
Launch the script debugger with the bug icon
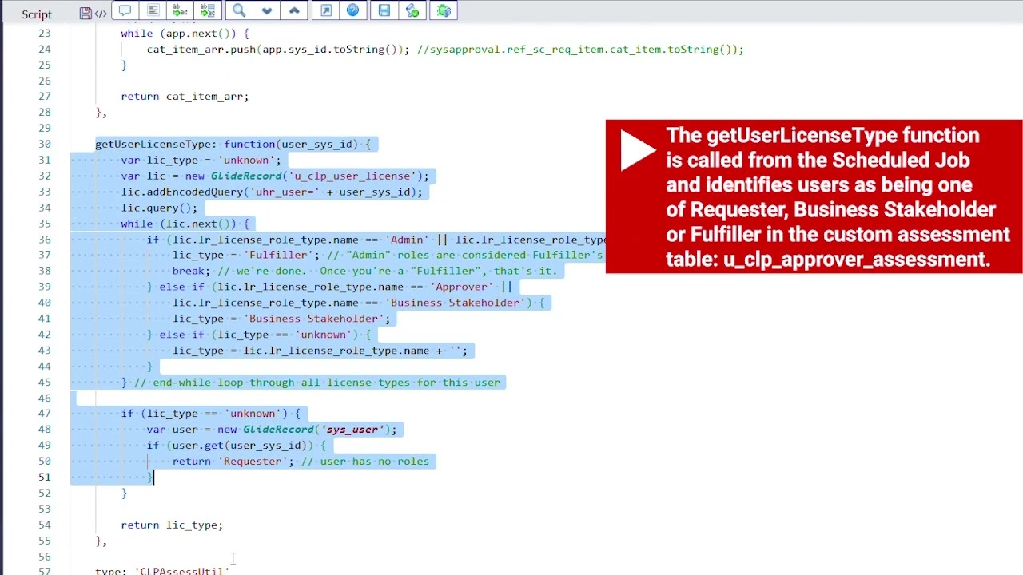pyautogui.click(x=444, y=10)
